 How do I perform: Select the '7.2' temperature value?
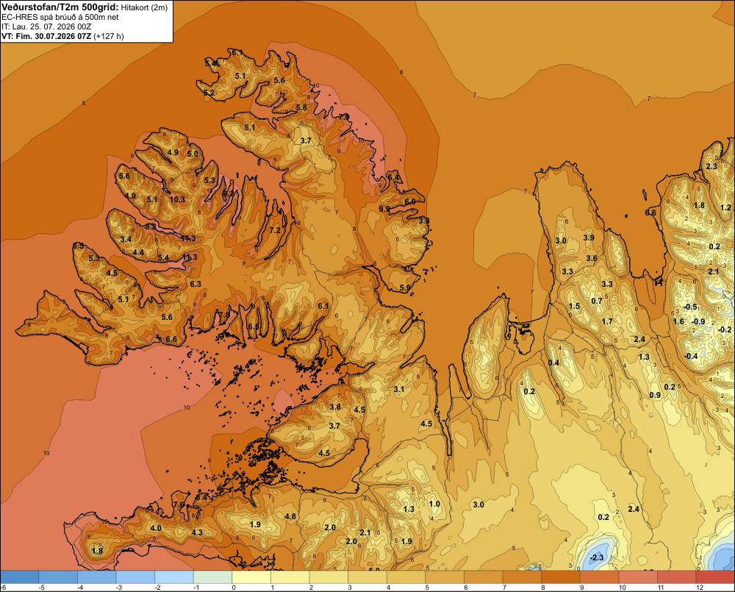[x=275, y=230]
